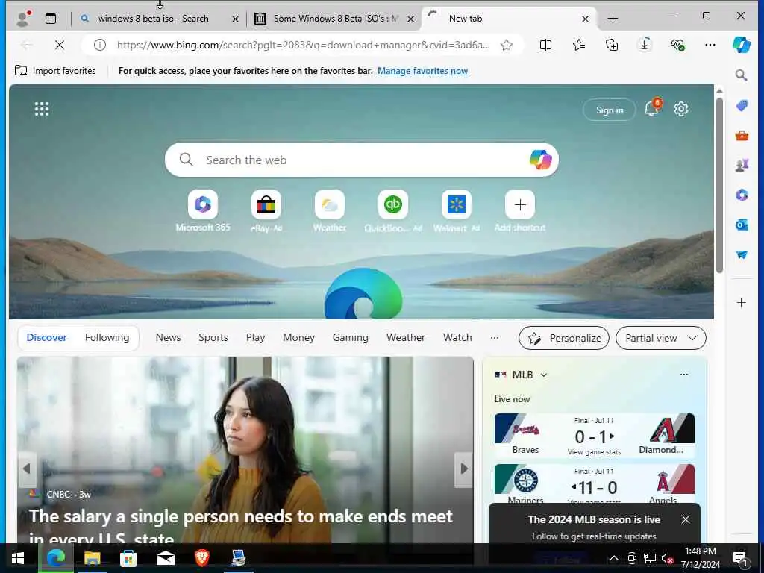Dismiss the 2024 MLB season notification

(686, 519)
